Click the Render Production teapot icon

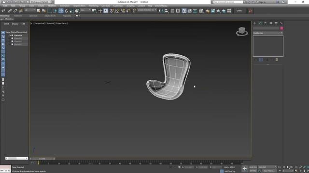(218, 11)
